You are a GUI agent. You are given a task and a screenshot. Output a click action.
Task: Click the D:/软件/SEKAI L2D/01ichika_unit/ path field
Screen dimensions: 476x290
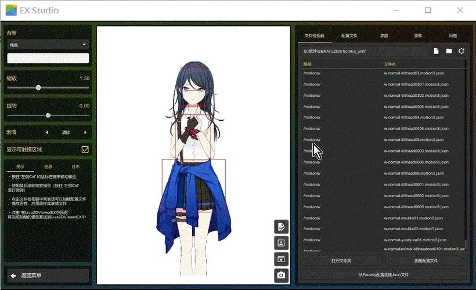click(x=366, y=51)
